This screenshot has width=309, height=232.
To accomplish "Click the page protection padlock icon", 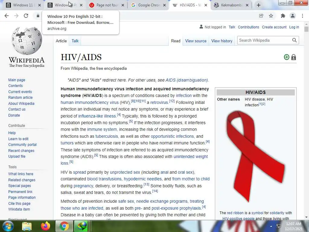I will click(294, 57).
